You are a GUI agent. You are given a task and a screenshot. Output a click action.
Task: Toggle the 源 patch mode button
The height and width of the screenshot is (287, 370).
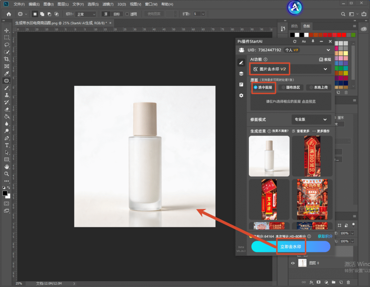106,14
